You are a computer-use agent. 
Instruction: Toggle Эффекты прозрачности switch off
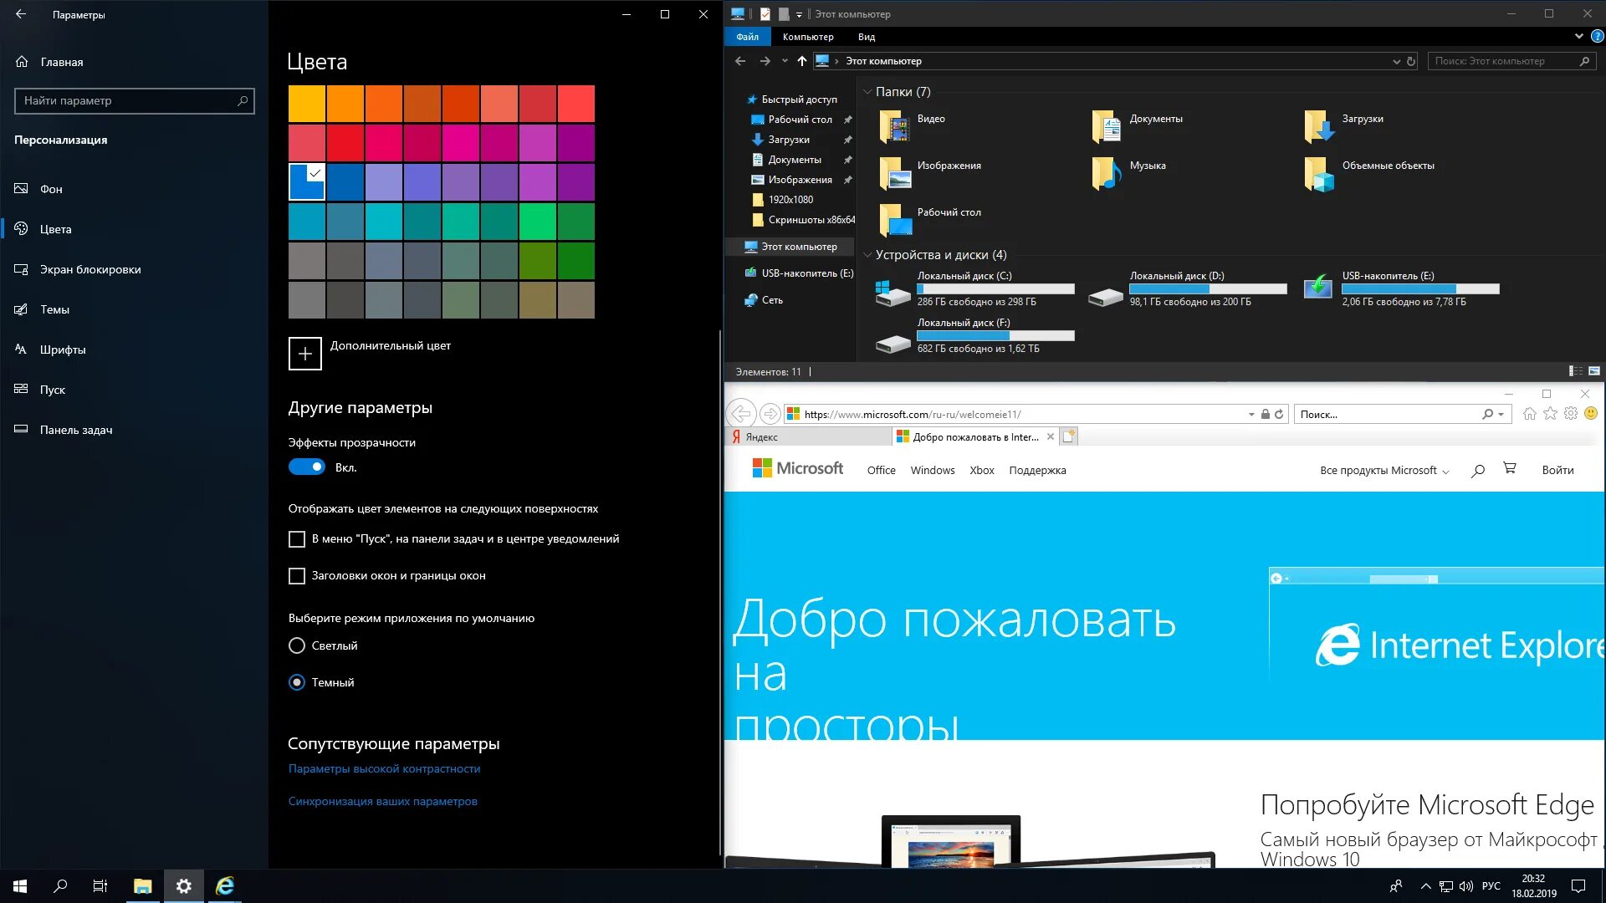click(306, 467)
